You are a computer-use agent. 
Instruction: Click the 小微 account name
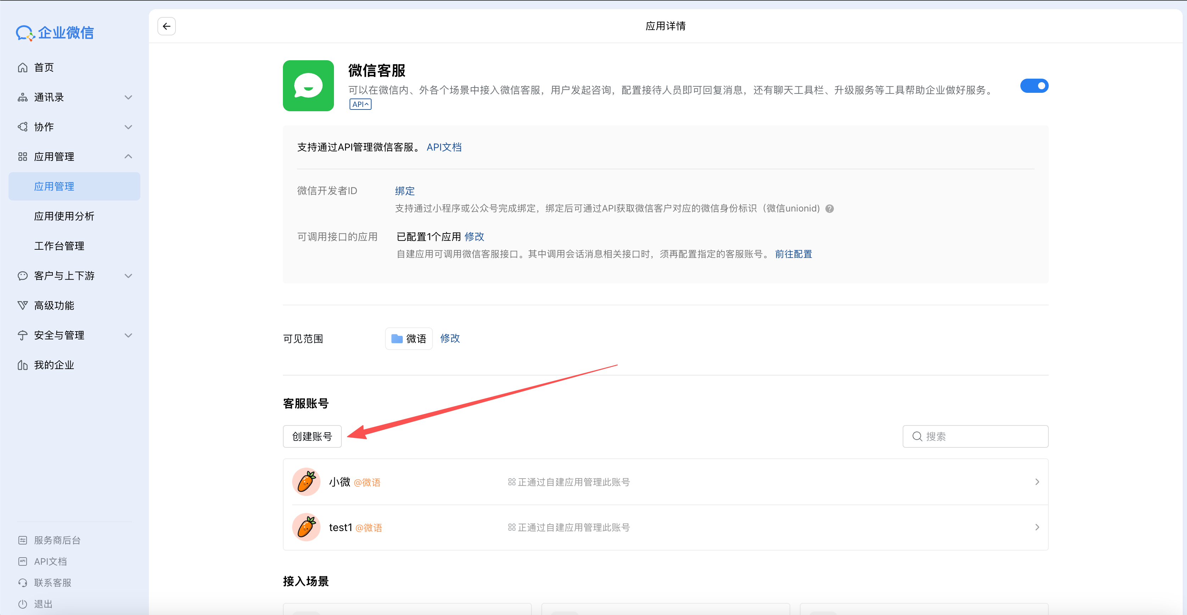(x=340, y=482)
